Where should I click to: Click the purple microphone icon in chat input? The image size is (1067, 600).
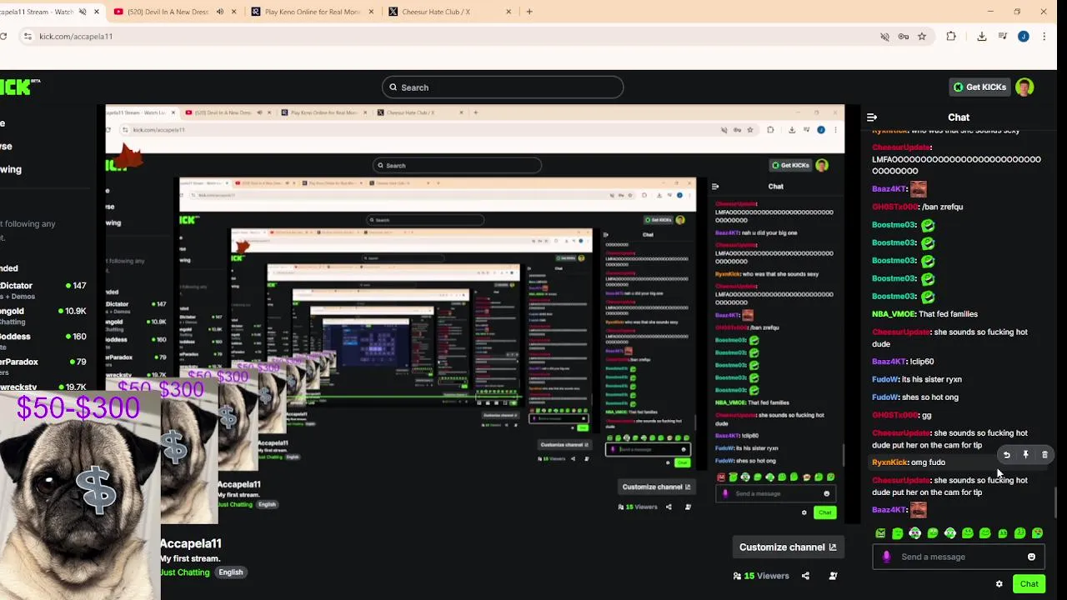886,557
